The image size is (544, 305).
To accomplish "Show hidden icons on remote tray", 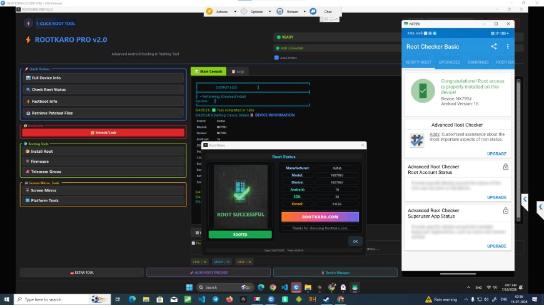I will 468,288.
